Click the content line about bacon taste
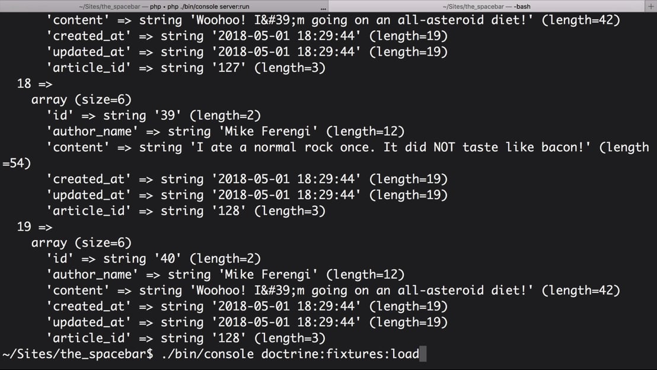The width and height of the screenshot is (657, 370). (347, 148)
